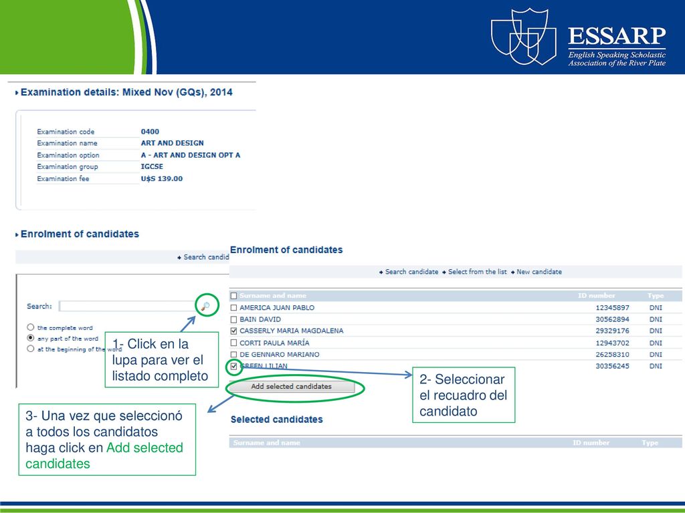Click the Add selected candidates button
Image resolution: width=685 pixels, height=513 pixels.
(292, 387)
